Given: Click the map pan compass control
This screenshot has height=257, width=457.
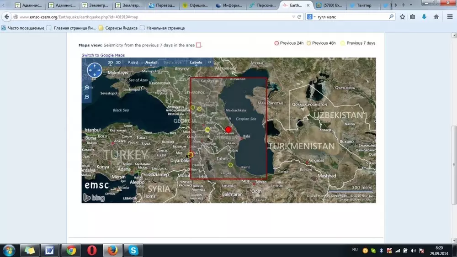Looking at the screenshot, I should (x=95, y=70).
